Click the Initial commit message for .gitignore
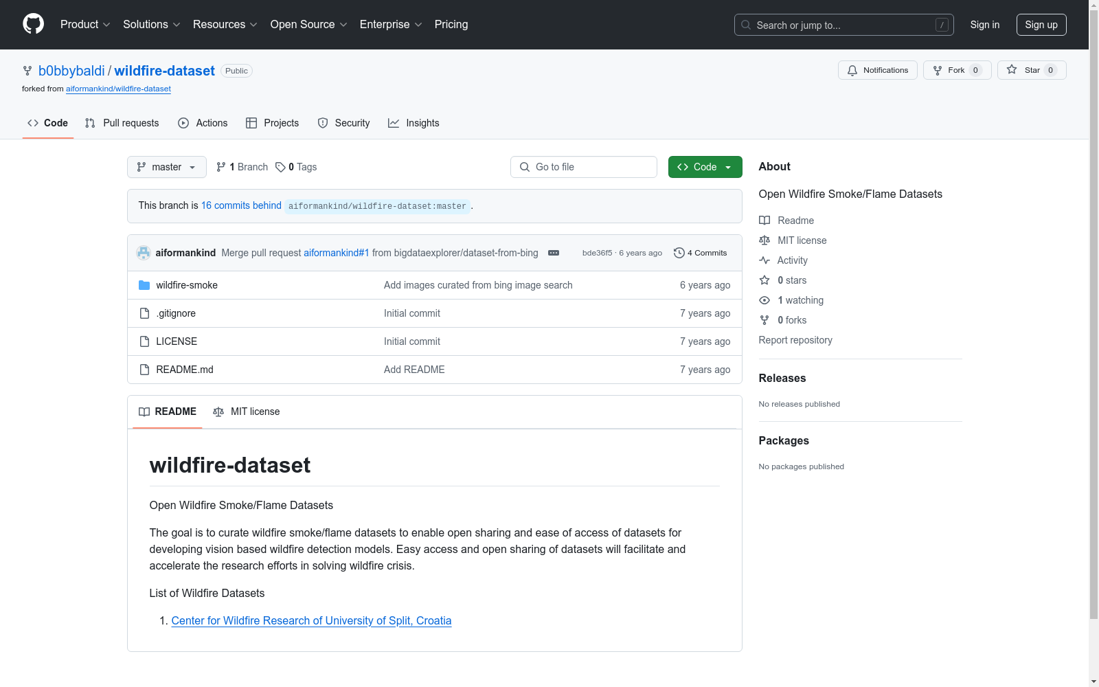 click(412, 313)
